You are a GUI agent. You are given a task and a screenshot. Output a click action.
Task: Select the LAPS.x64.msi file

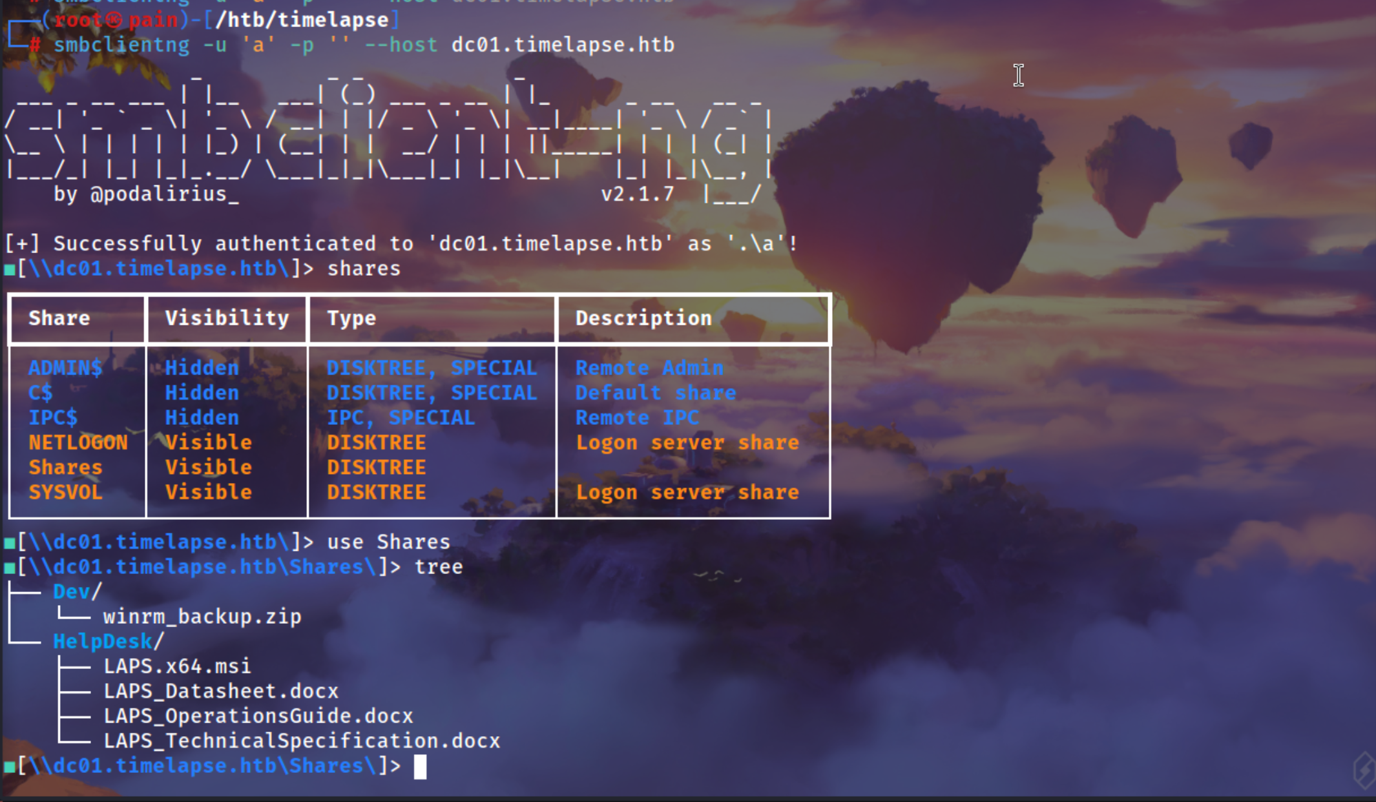(177, 666)
